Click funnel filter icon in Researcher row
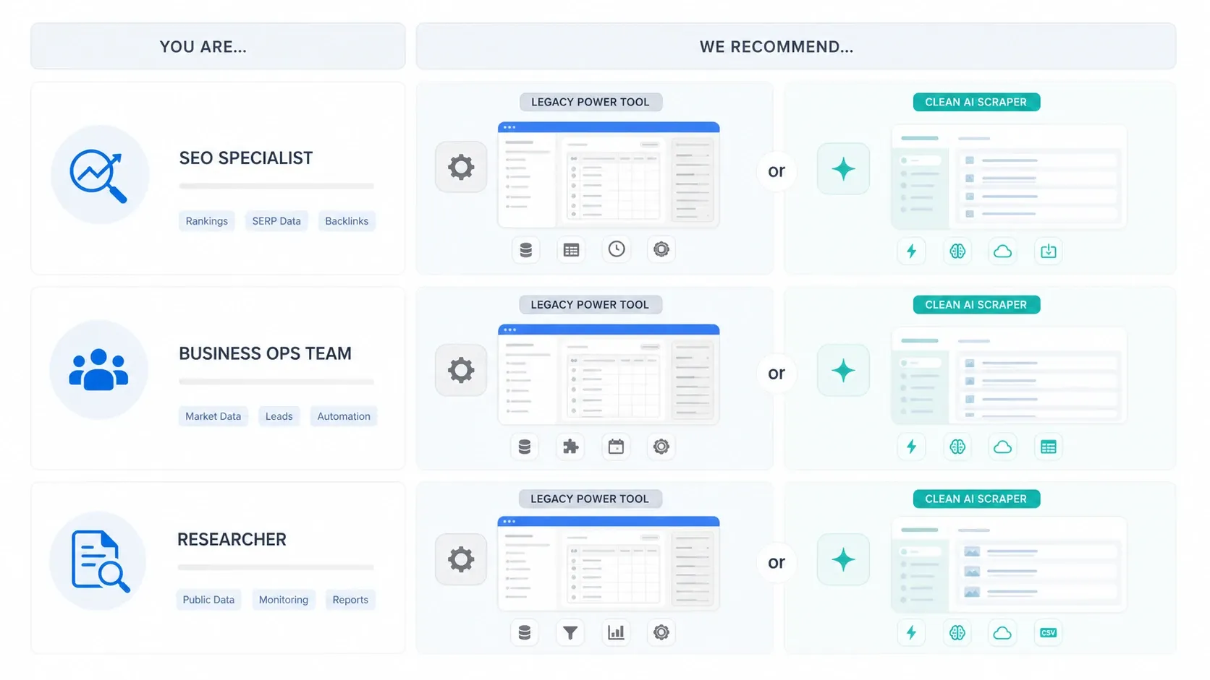Image resolution: width=1210 pixels, height=680 pixels. click(570, 633)
